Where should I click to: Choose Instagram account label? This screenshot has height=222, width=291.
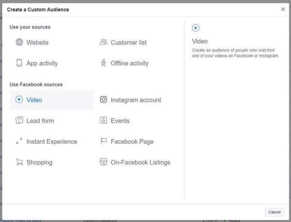(x=136, y=100)
